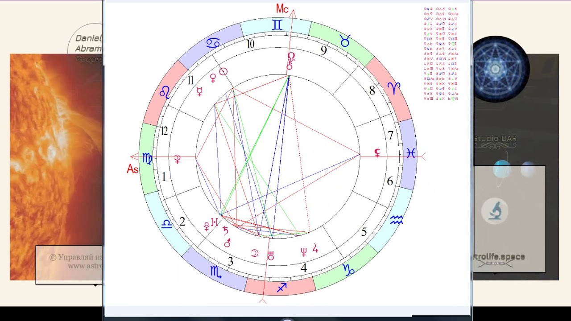Select the H-shaped Uranus glyph beside Pluto

tap(215, 222)
